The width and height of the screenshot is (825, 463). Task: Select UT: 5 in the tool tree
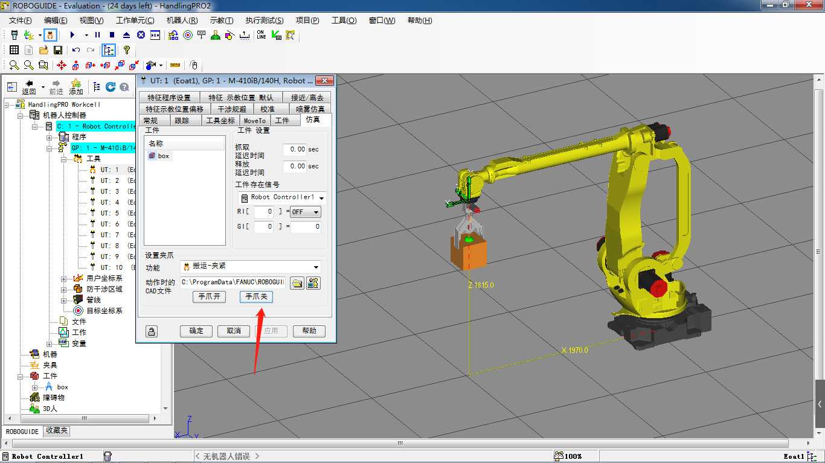[x=110, y=213]
